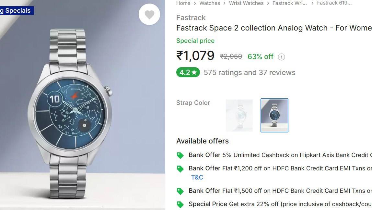
Task: Click the 4.2 star rating badge
Action: tap(188, 72)
